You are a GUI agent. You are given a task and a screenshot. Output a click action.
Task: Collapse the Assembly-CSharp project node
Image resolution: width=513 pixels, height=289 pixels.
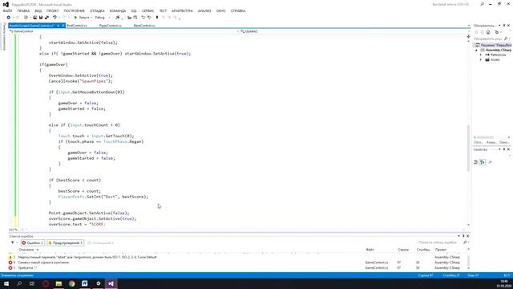[476, 50]
